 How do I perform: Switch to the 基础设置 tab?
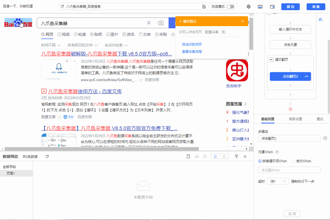click(268, 119)
